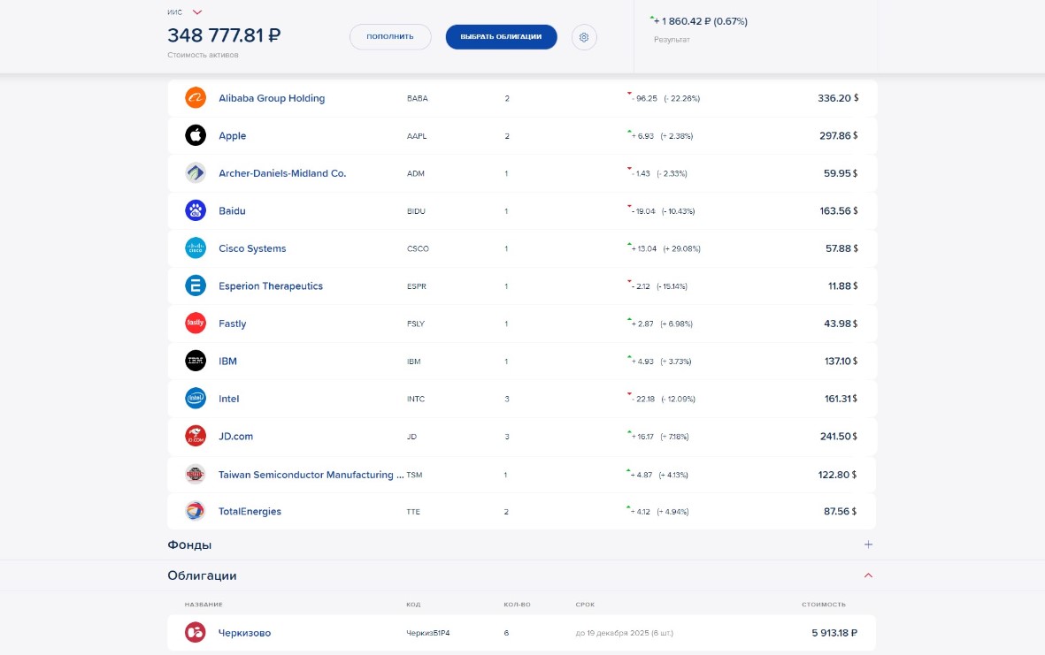Viewport: 1045px width, 655px height.
Task: Click the Intel logo icon
Action: tap(196, 398)
